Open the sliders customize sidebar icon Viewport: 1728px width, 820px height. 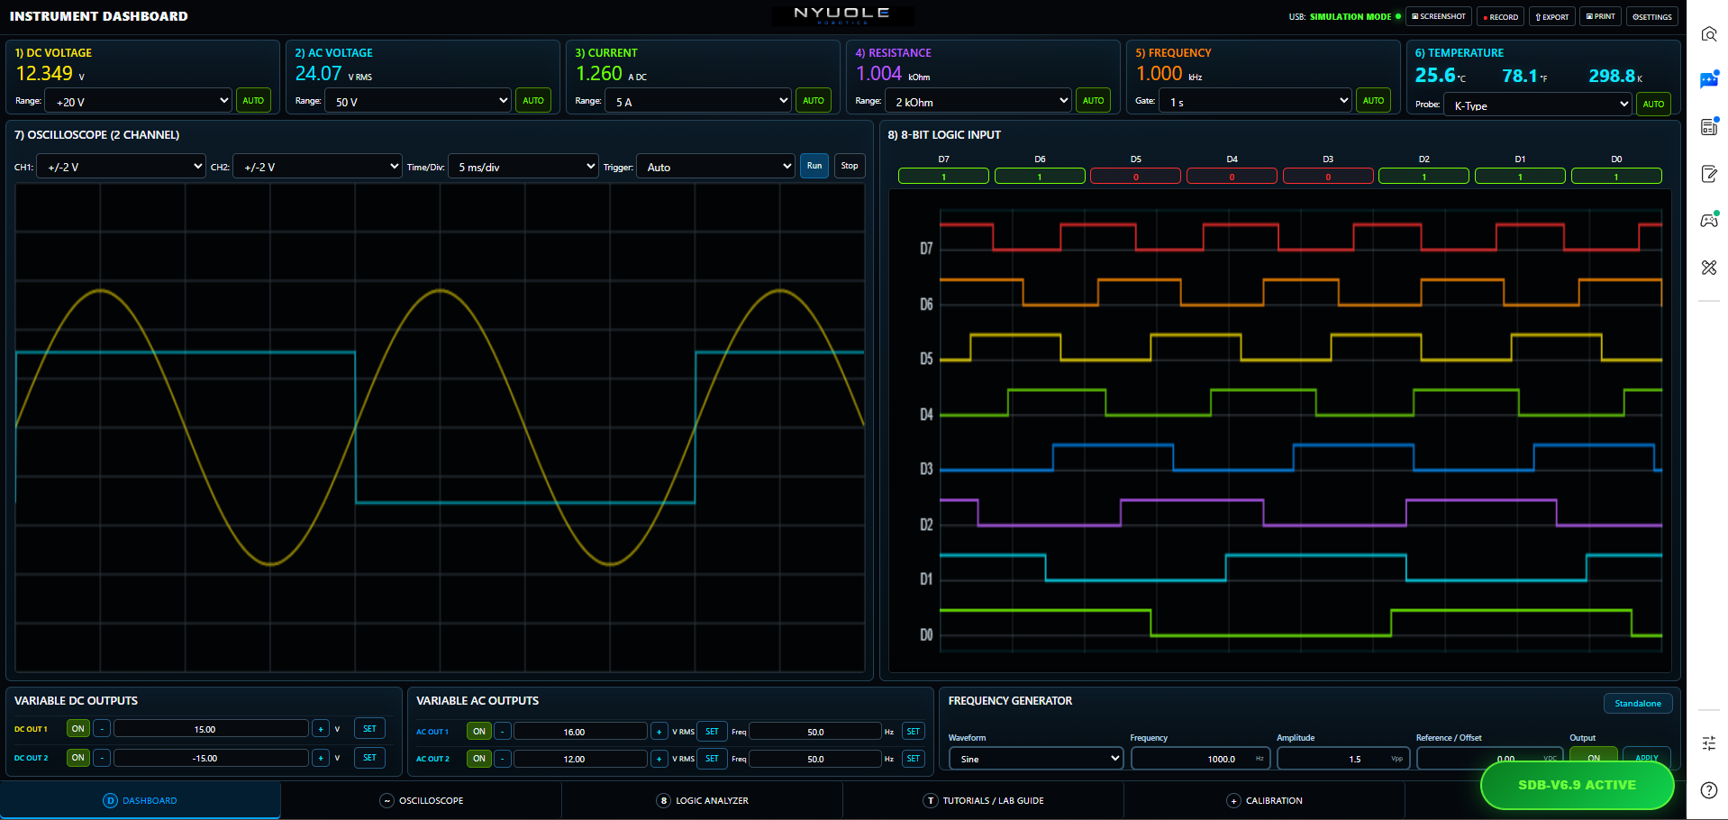pyautogui.click(x=1708, y=743)
